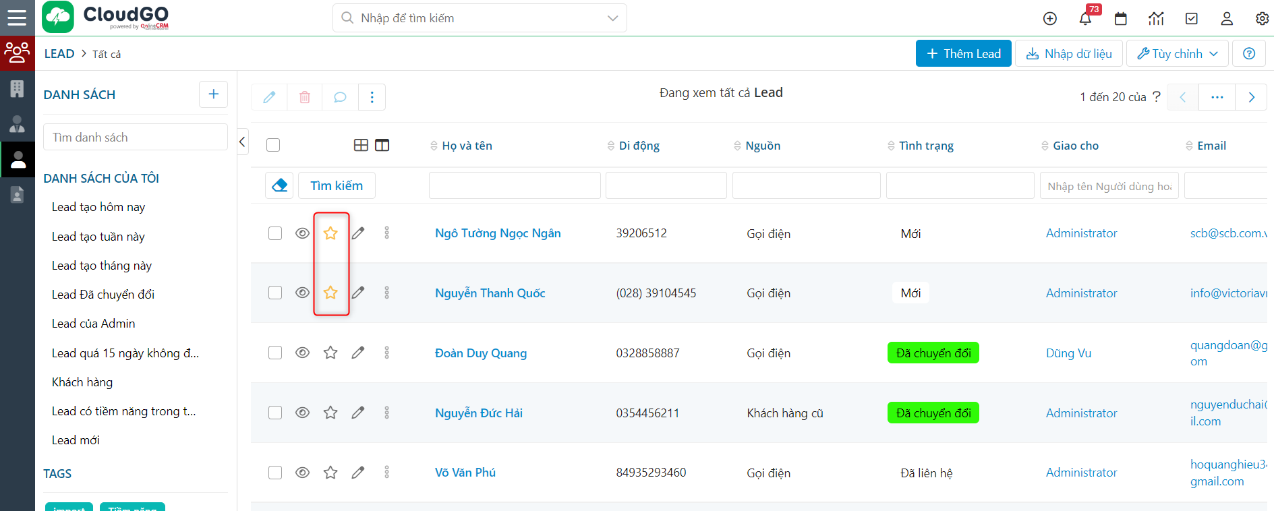Open the calendar icon in header

pyautogui.click(x=1121, y=19)
